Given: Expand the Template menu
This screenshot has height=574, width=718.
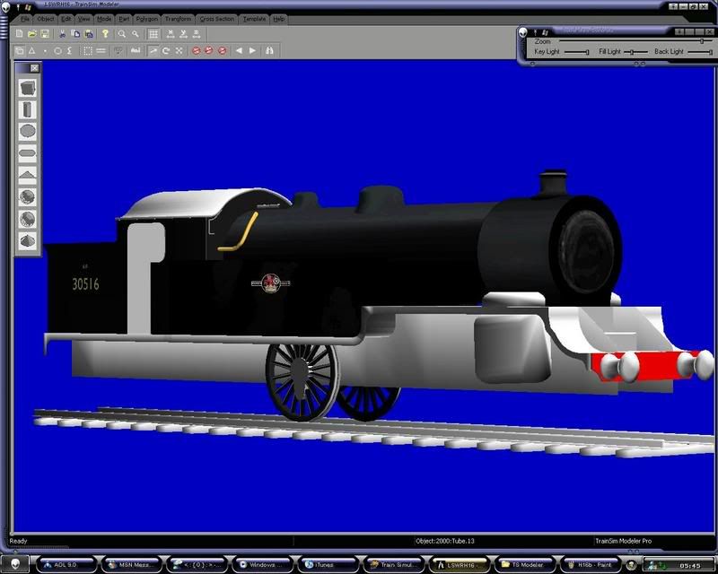Looking at the screenshot, I should 254,18.
